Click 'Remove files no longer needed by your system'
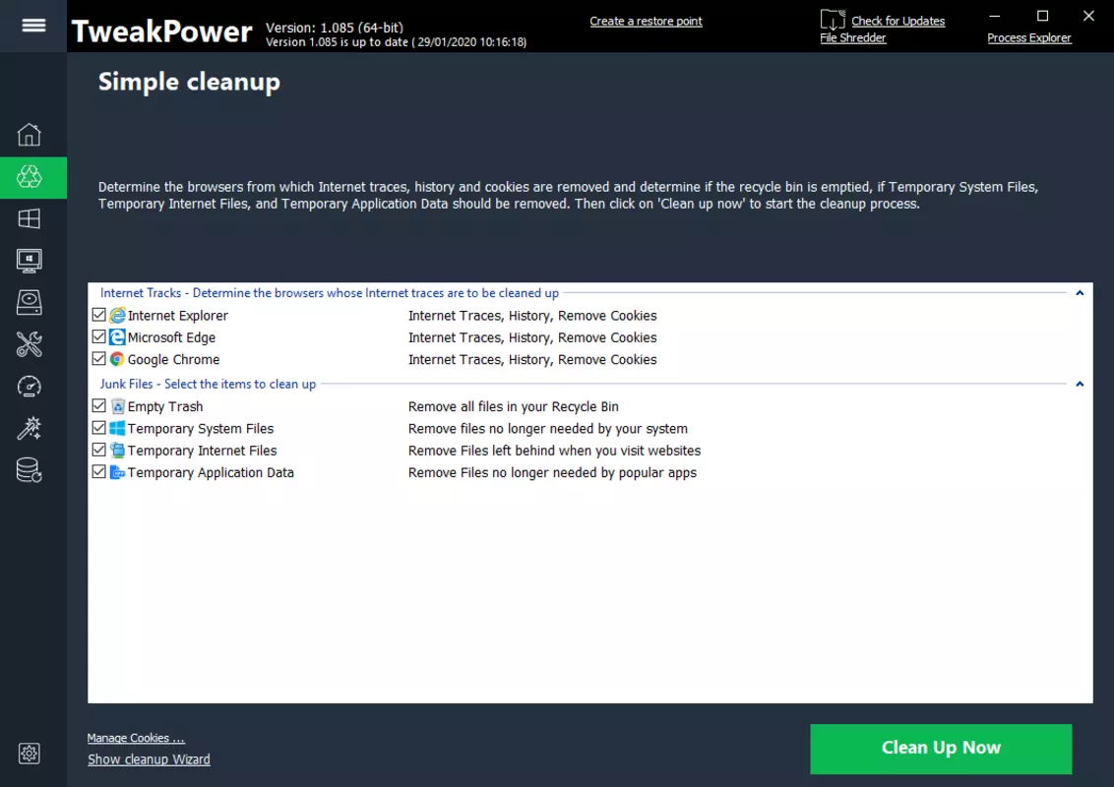 (548, 428)
